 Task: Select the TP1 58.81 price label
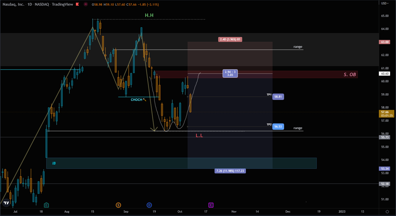pyautogui.click(x=279, y=97)
